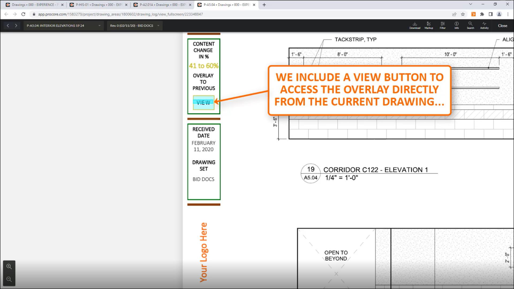Click the Download icon in toolbar

click(415, 25)
